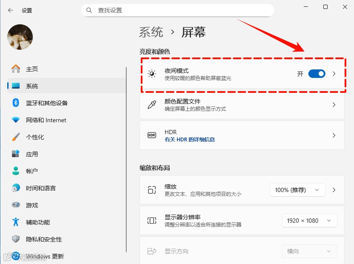Image resolution: width=354 pixels, height=264 pixels.
Task: Open the 1920 × 1080 resolution dropdown
Action: (x=310, y=221)
